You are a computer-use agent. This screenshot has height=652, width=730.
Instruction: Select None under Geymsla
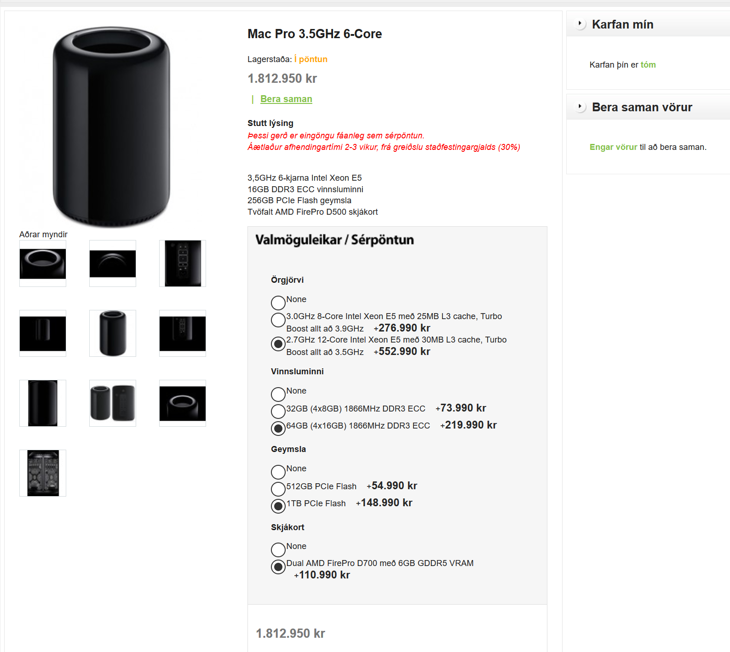278,472
